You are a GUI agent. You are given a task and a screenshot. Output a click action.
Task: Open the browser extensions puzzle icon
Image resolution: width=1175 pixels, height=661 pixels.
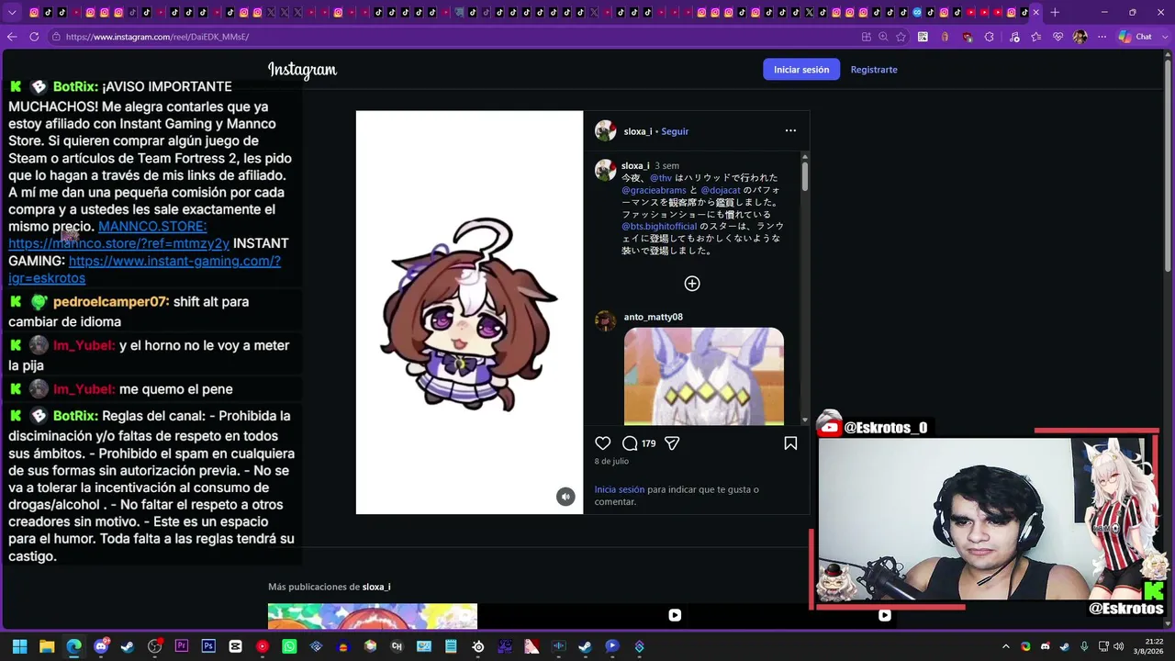pos(990,37)
